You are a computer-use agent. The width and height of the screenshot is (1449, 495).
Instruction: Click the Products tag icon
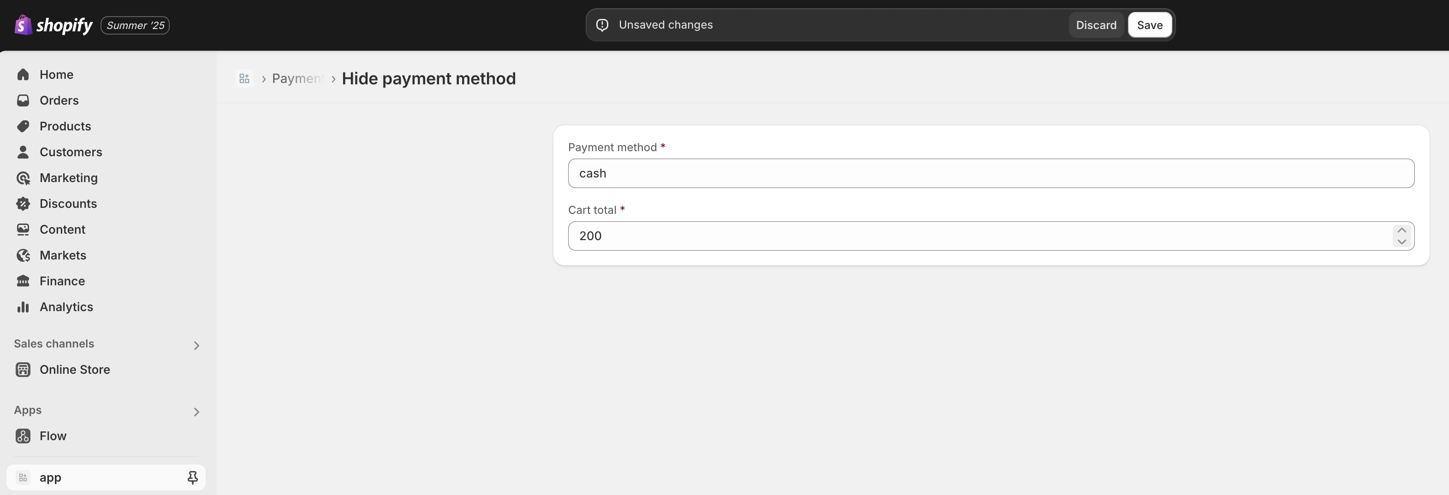coord(23,126)
